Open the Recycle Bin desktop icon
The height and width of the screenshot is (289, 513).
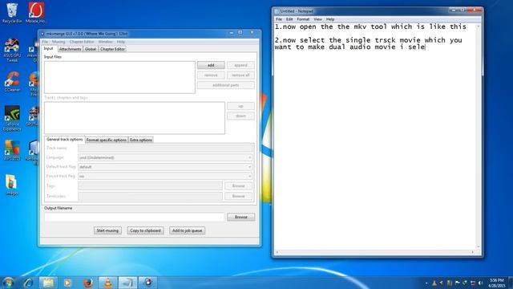click(12, 13)
